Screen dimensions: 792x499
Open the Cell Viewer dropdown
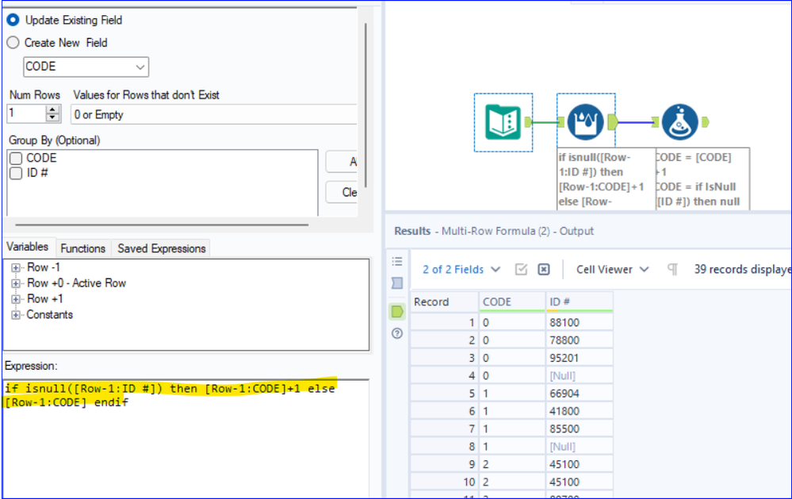pos(612,270)
